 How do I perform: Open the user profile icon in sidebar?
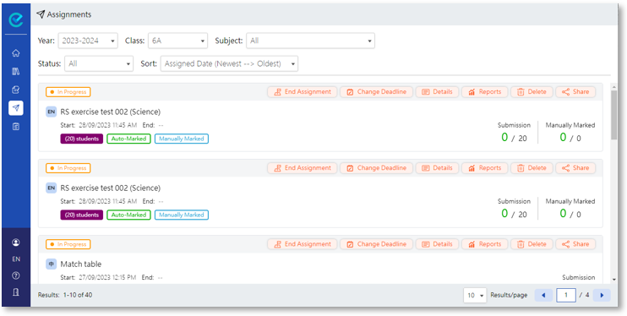(x=16, y=242)
